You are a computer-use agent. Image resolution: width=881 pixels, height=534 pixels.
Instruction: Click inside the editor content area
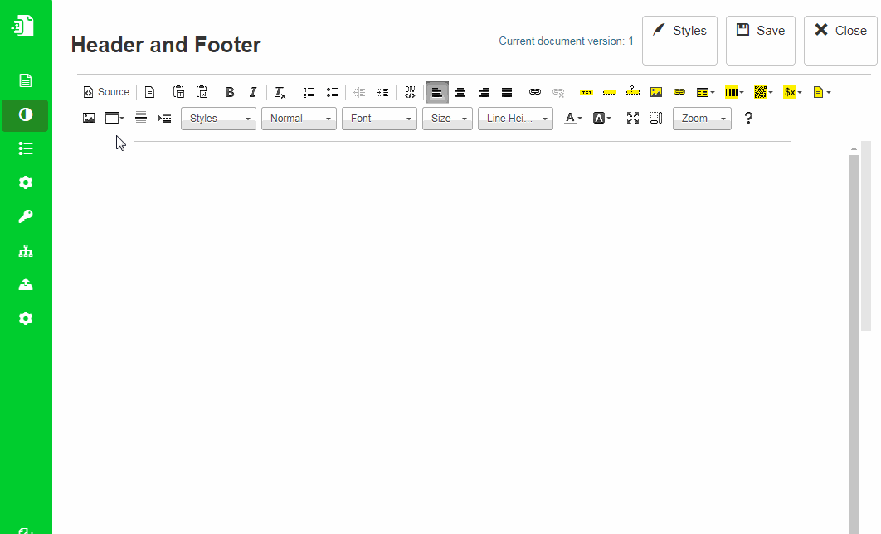tap(462, 332)
